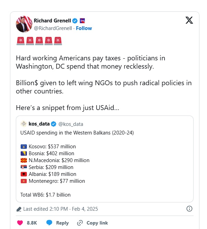Open the Twitter info circle icon
This screenshot has height=229, width=207.
[189, 209]
